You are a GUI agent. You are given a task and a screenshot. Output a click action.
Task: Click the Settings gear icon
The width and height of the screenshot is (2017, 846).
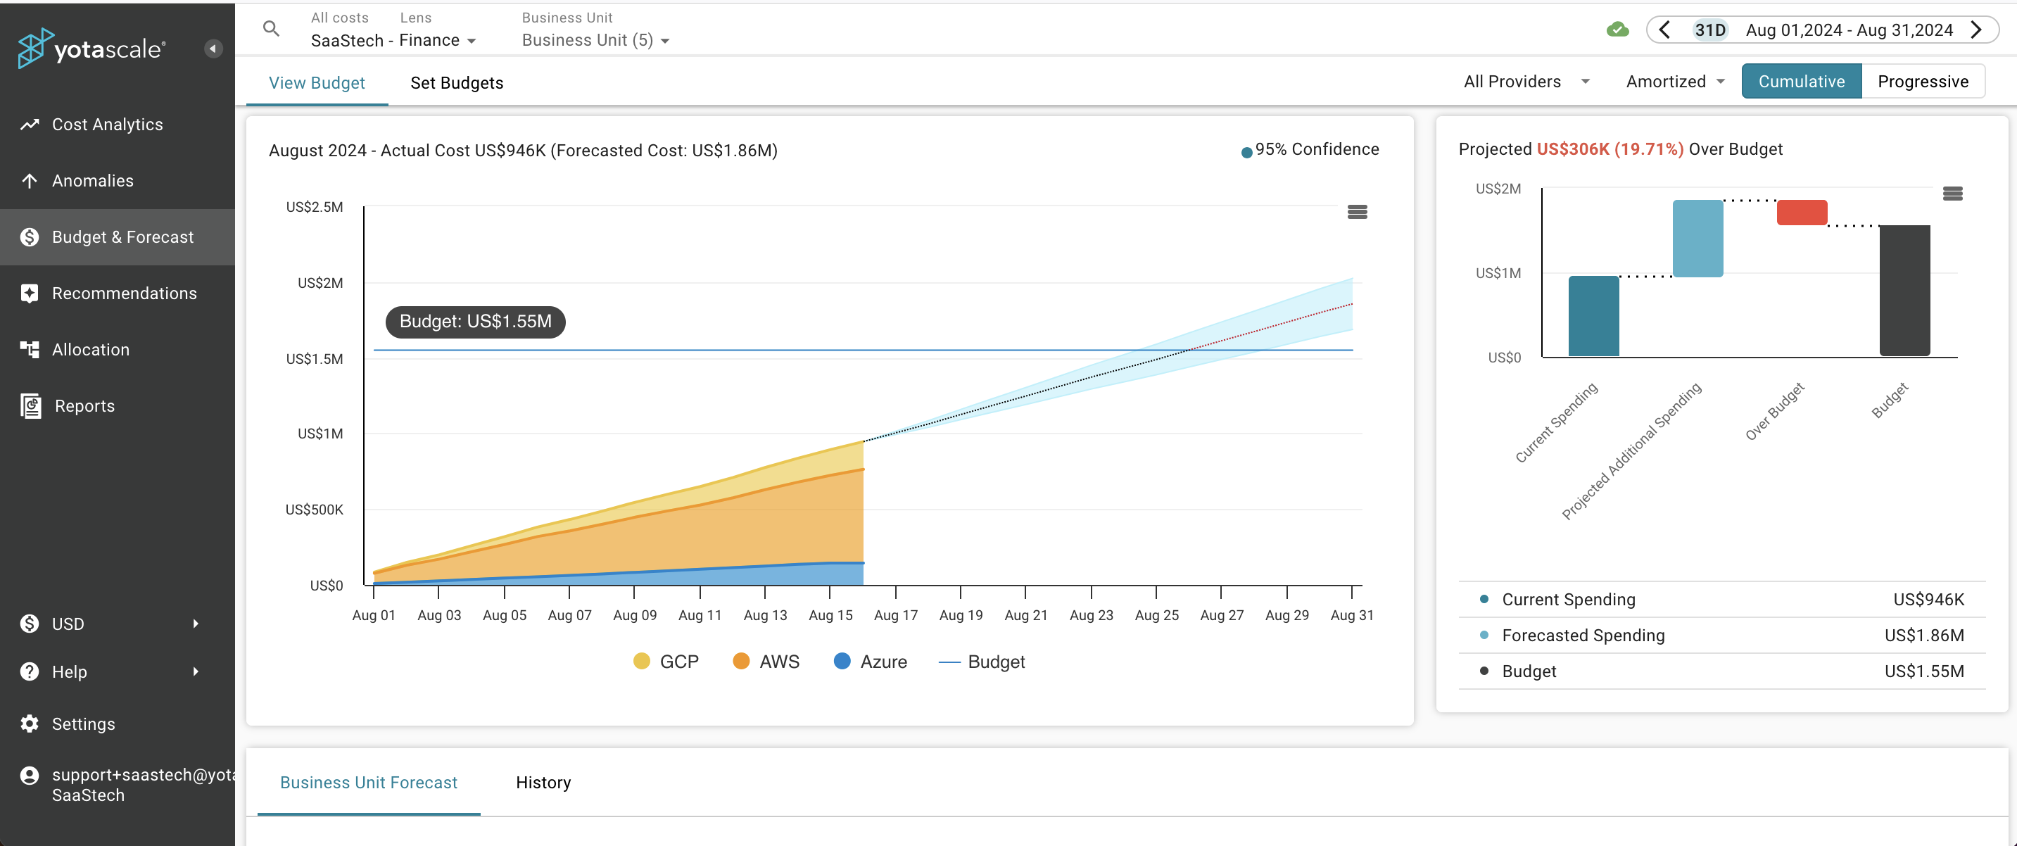click(x=30, y=724)
